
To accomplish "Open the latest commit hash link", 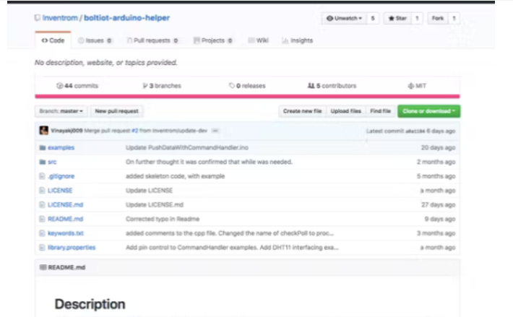I will tap(415, 131).
